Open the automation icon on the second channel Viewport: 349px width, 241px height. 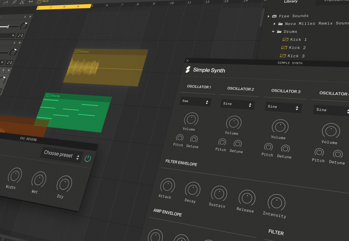coord(9,62)
